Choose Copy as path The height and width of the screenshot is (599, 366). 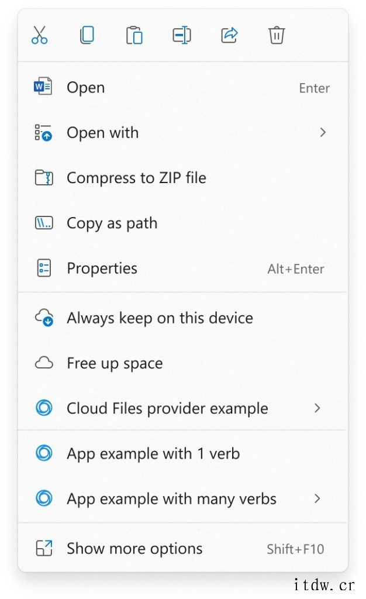pos(183,223)
